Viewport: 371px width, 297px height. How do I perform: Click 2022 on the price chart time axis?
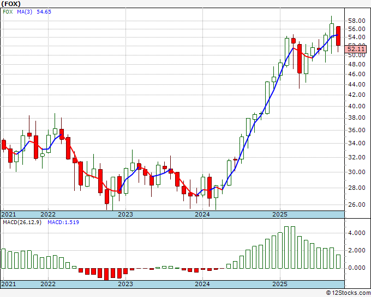(48, 214)
